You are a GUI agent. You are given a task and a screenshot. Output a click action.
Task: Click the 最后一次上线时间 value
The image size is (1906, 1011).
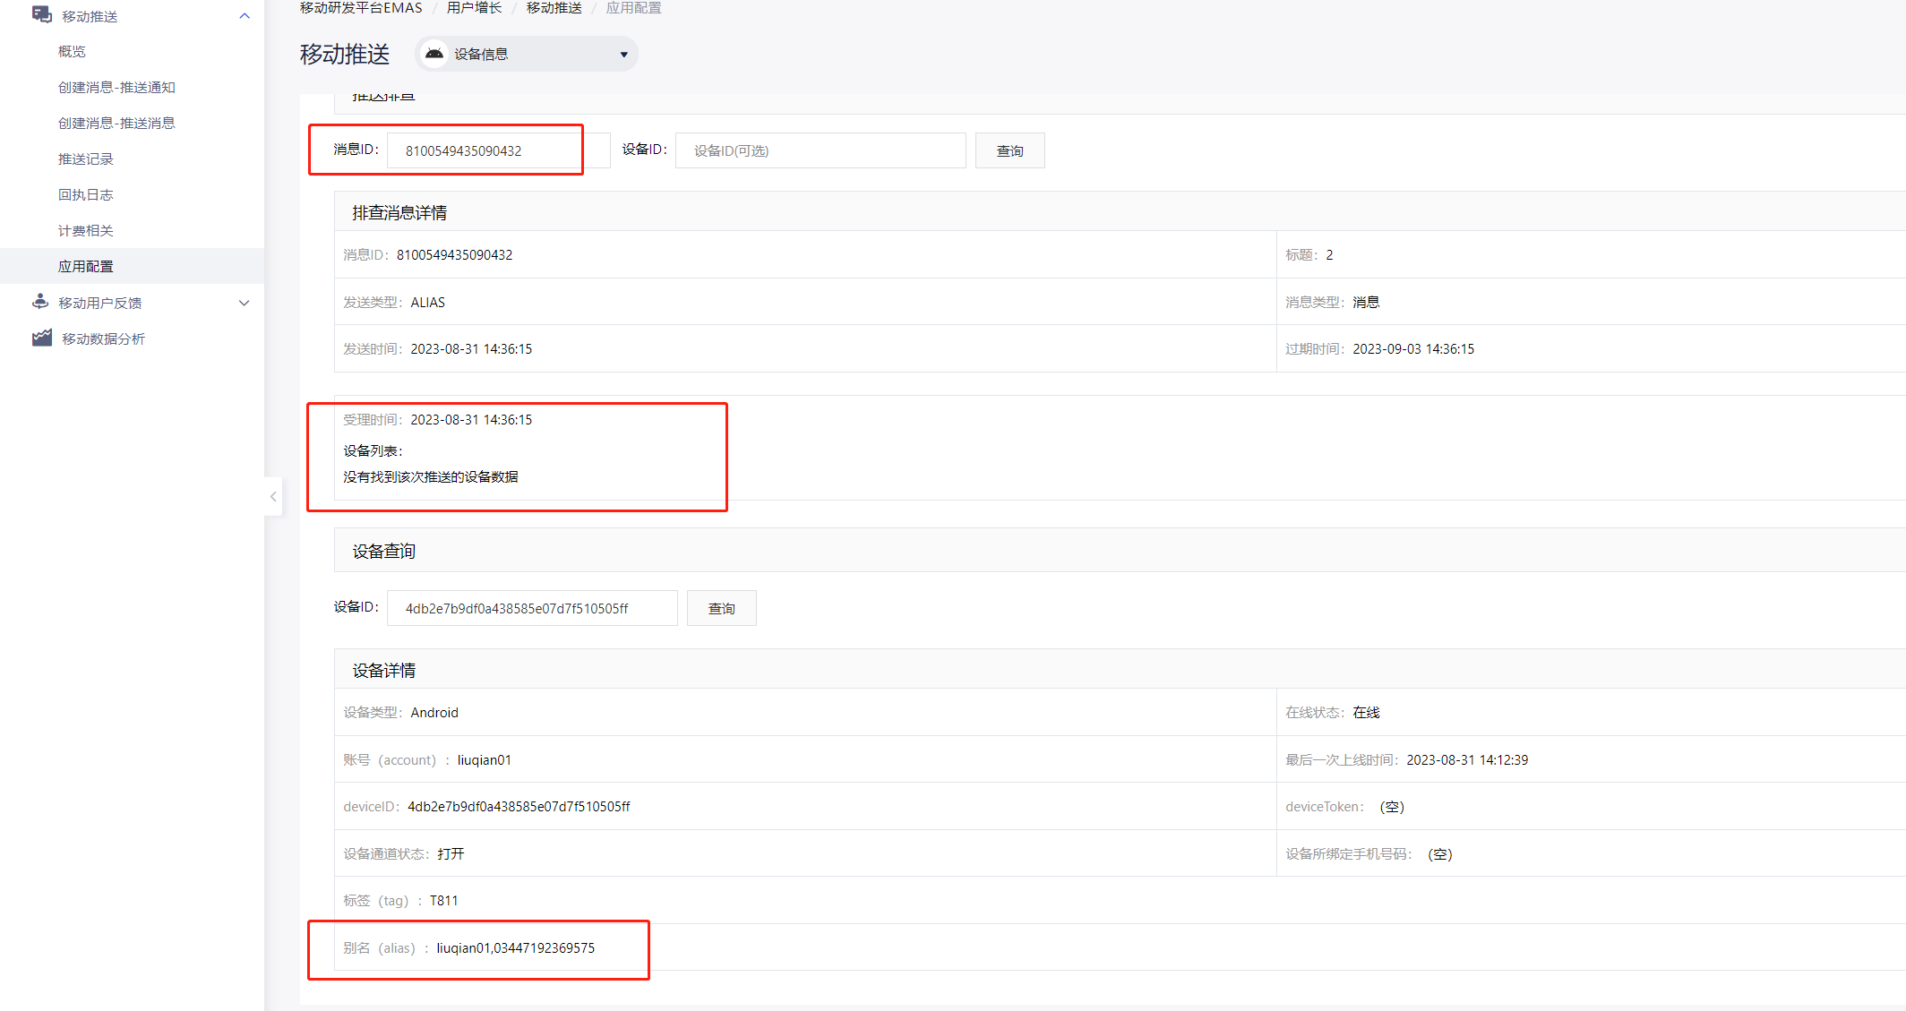(1467, 759)
